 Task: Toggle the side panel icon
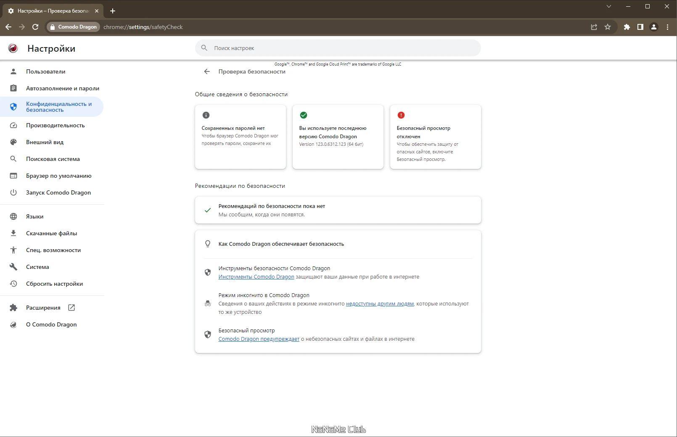pyautogui.click(x=640, y=27)
